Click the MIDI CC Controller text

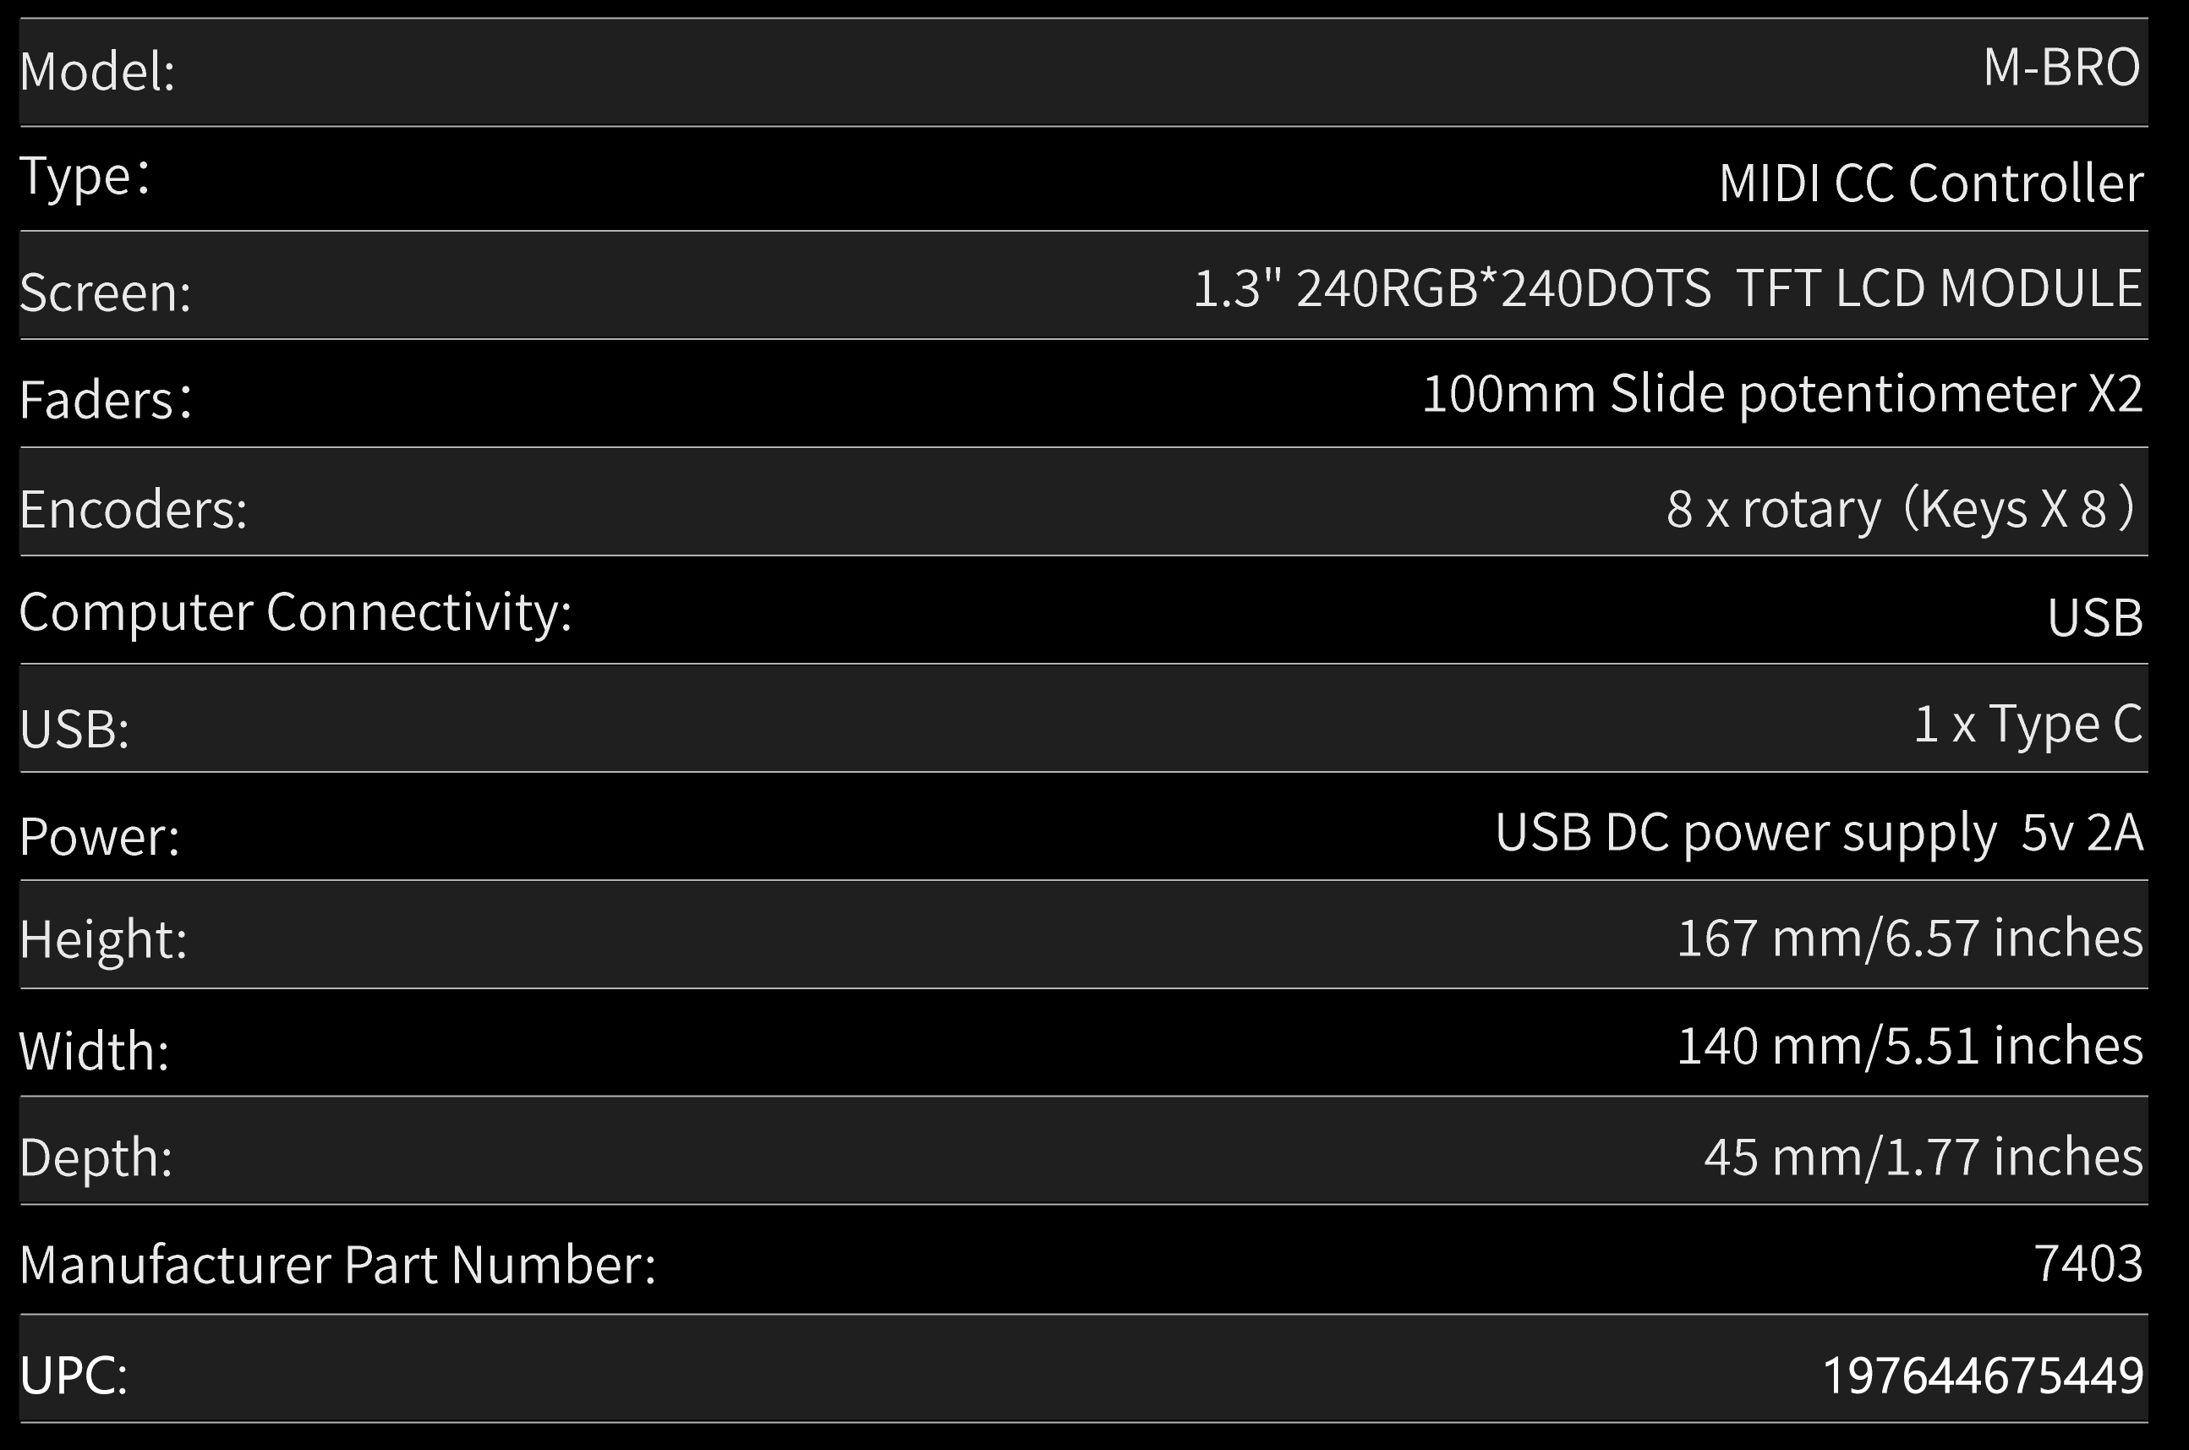coord(1930,183)
